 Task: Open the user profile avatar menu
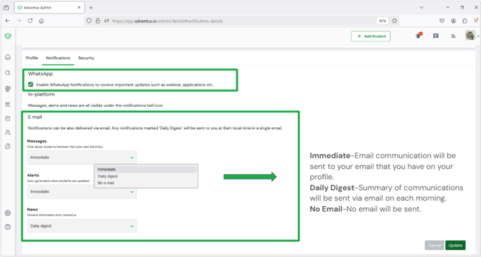coord(471,36)
